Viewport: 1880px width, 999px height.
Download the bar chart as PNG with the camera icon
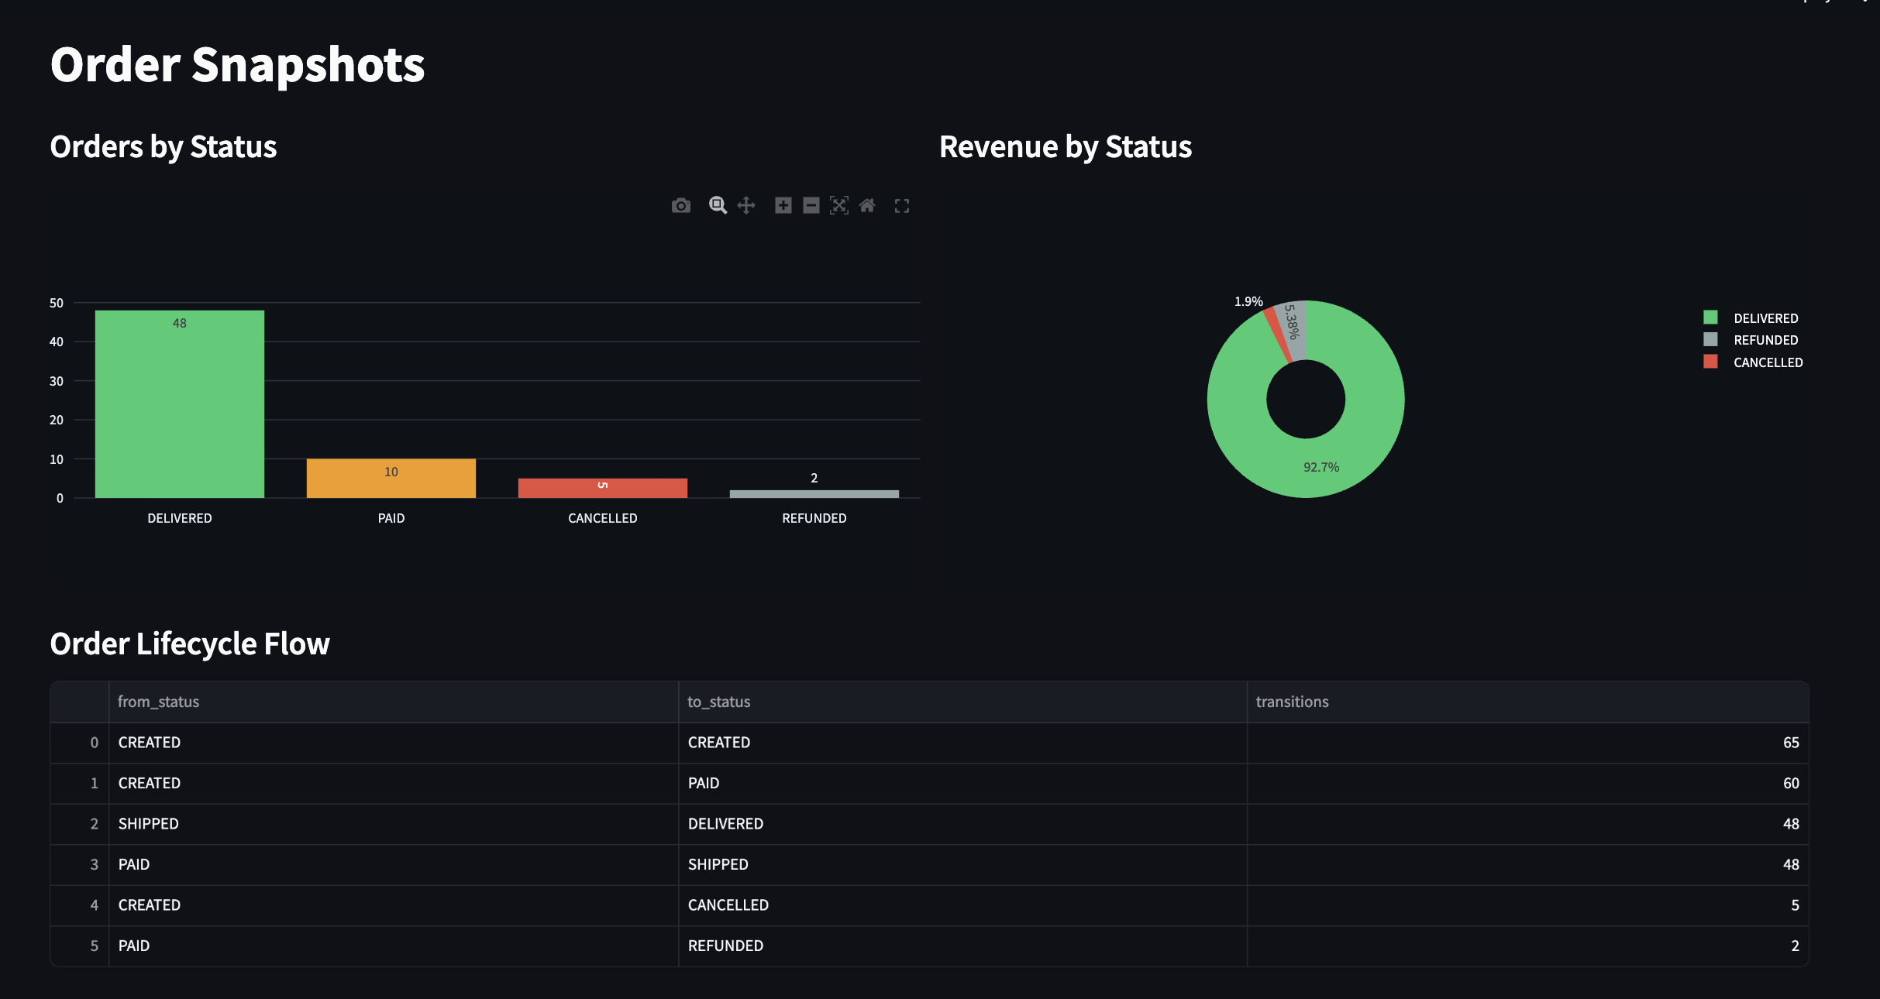pyautogui.click(x=681, y=205)
